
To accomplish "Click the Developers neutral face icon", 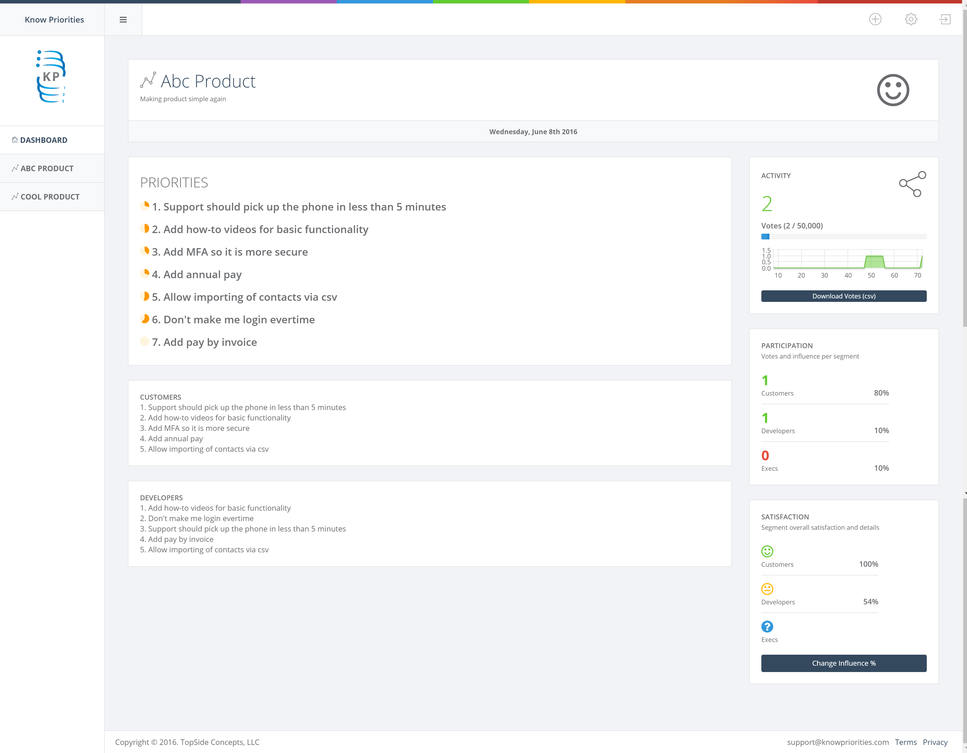I will click(x=767, y=589).
